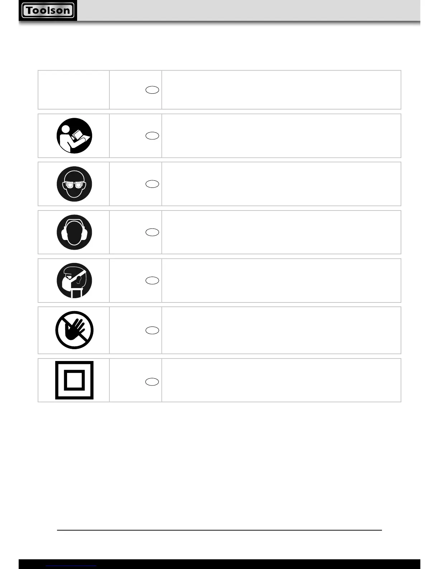Click the empty symbol cell in top row
The width and height of the screenshot is (439, 569).
[x=74, y=90]
